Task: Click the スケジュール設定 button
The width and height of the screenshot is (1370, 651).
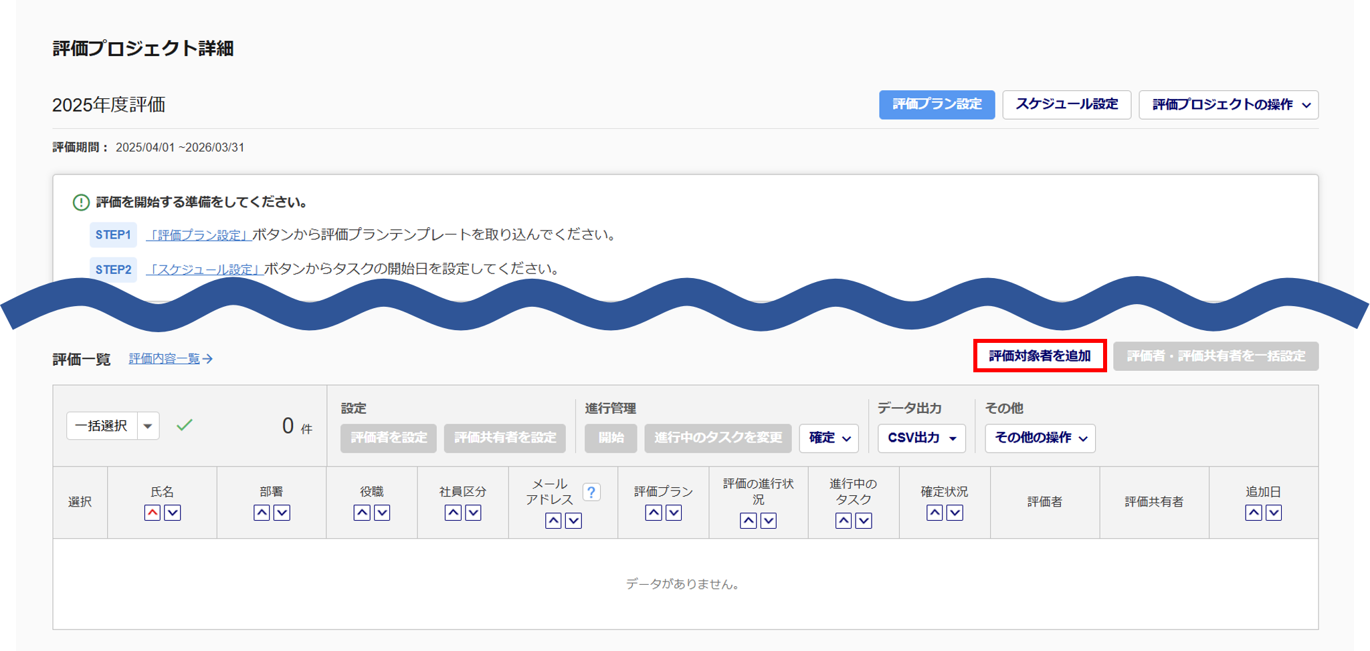Action: point(1066,105)
